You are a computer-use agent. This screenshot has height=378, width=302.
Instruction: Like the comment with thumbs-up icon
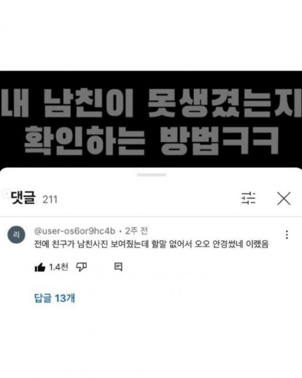[40, 267]
